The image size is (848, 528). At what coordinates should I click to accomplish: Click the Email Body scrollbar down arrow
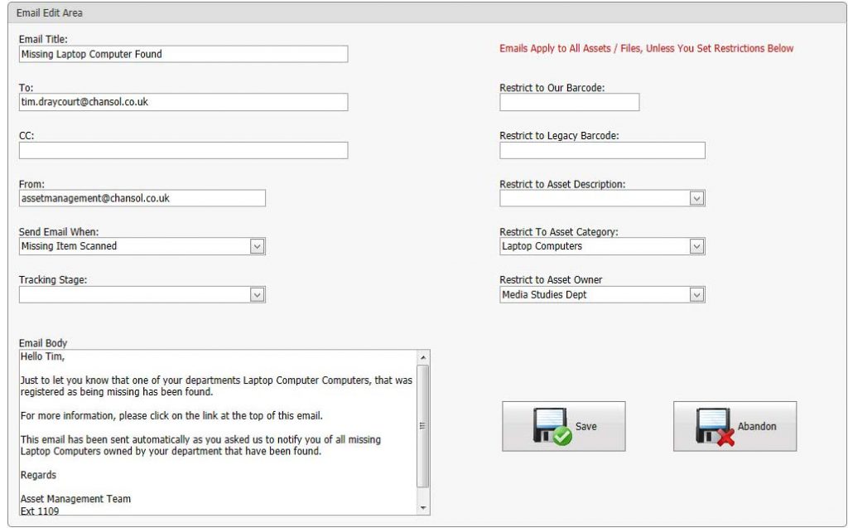point(425,507)
